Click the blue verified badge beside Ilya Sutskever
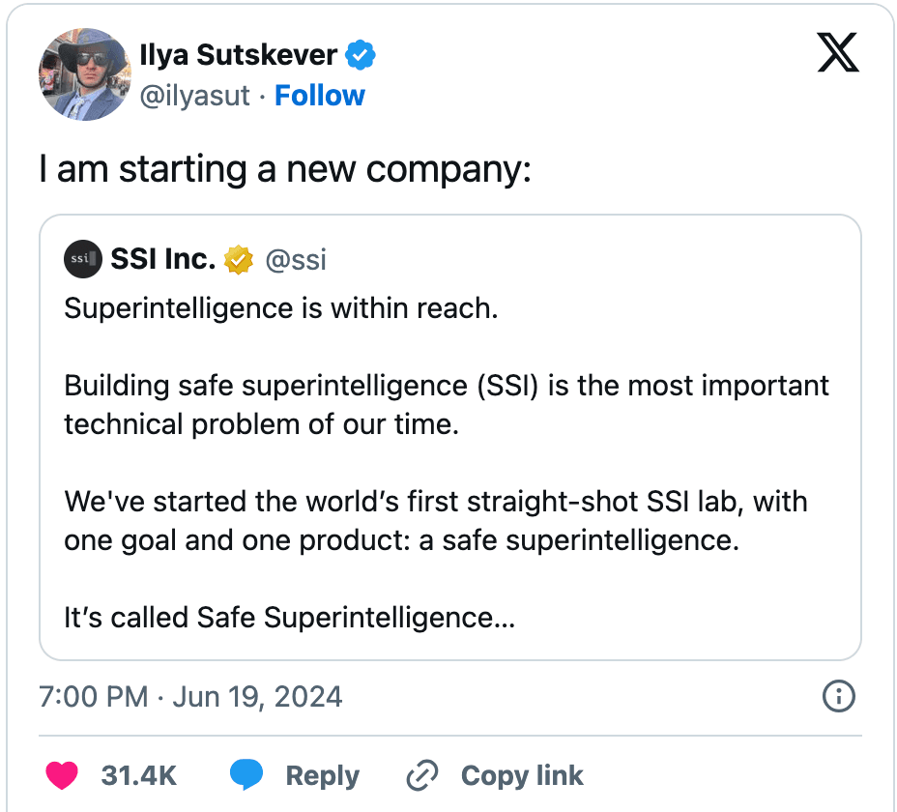897x812 pixels. click(361, 56)
